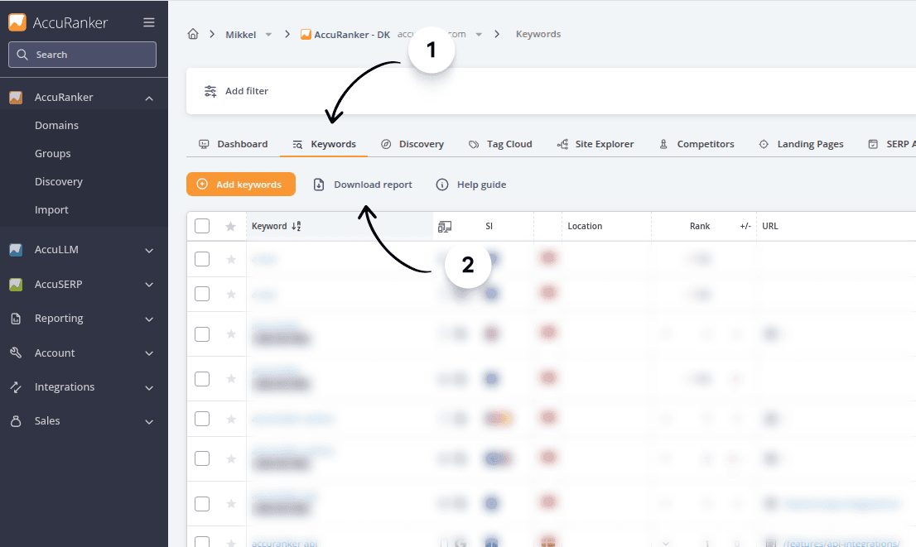Click the plus icon on Add keywords button
This screenshot has width=916, height=547.
(202, 185)
